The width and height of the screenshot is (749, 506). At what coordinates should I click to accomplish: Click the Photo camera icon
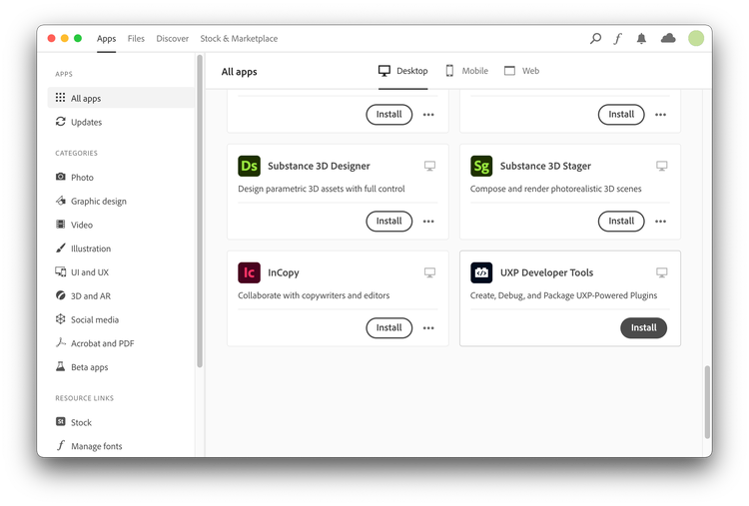click(60, 177)
